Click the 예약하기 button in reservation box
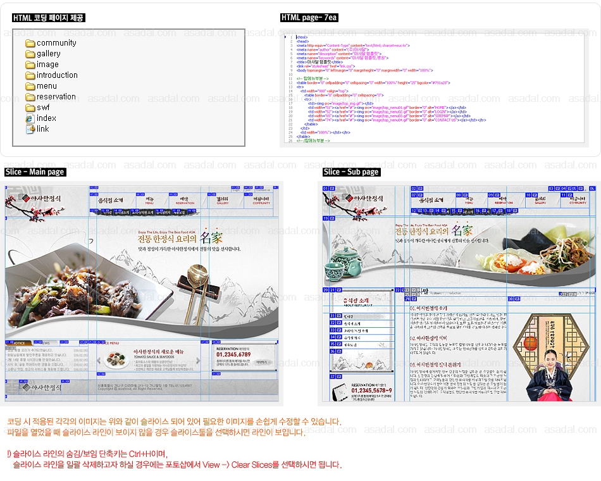The image size is (601, 481). [x=262, y=362]
